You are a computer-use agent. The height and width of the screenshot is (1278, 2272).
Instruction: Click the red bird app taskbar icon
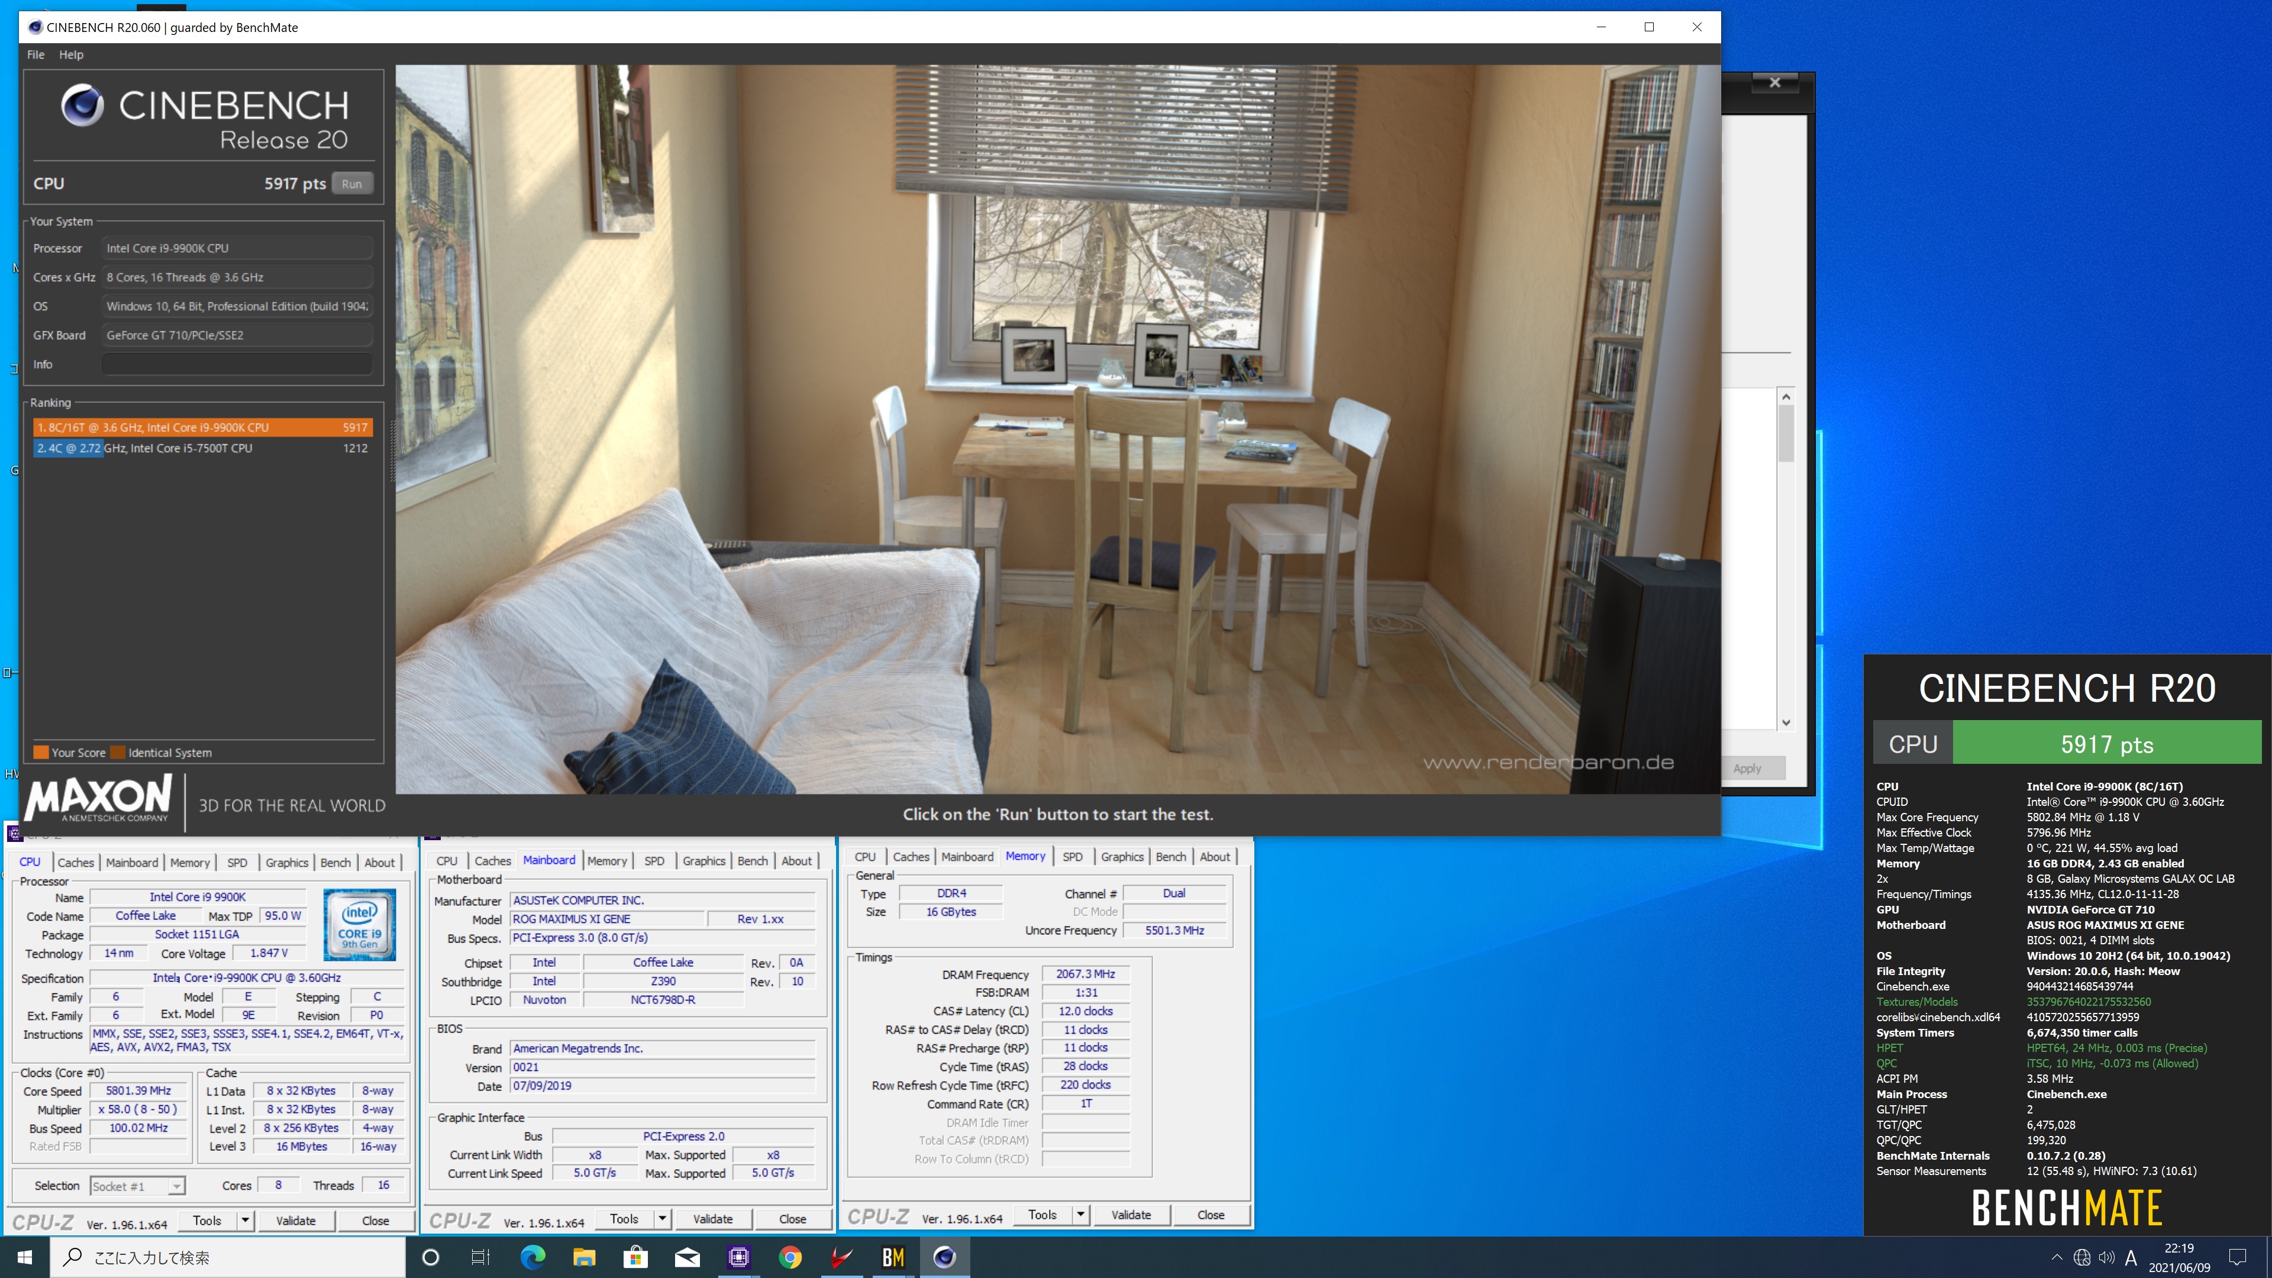[x=841, y=1257]
